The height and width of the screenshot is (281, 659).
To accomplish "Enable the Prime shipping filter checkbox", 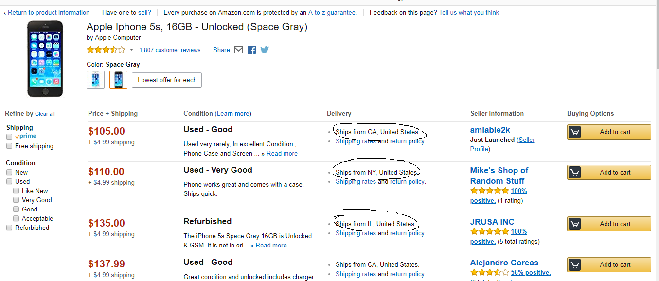I will click(x=9, y=137).
